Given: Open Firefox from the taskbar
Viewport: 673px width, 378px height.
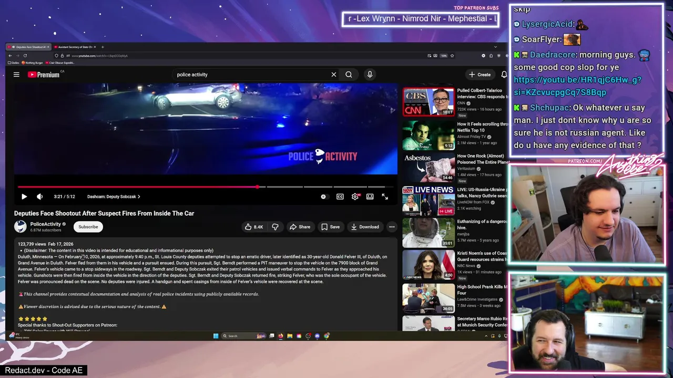Looking at the screenshot, I should (281, 336).
